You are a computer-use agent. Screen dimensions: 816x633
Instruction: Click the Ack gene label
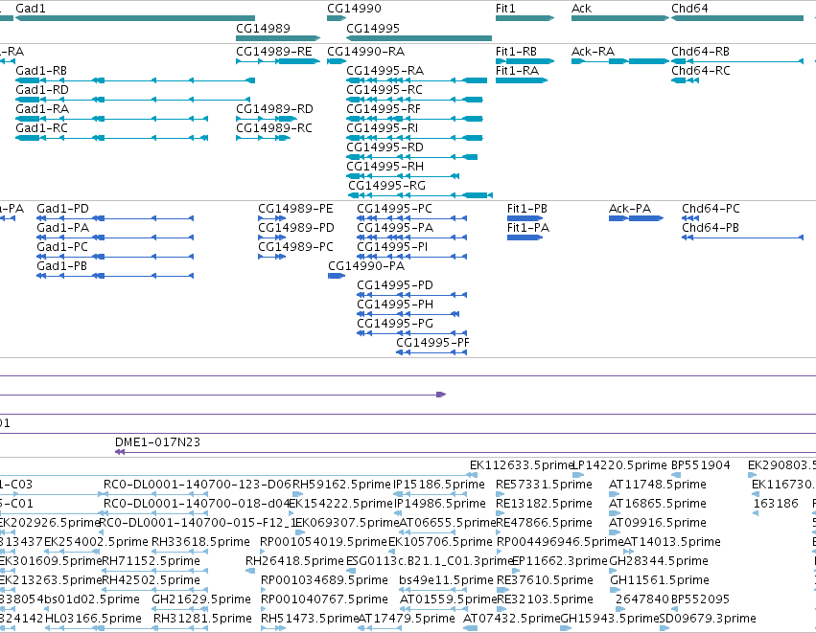point(581,9)
